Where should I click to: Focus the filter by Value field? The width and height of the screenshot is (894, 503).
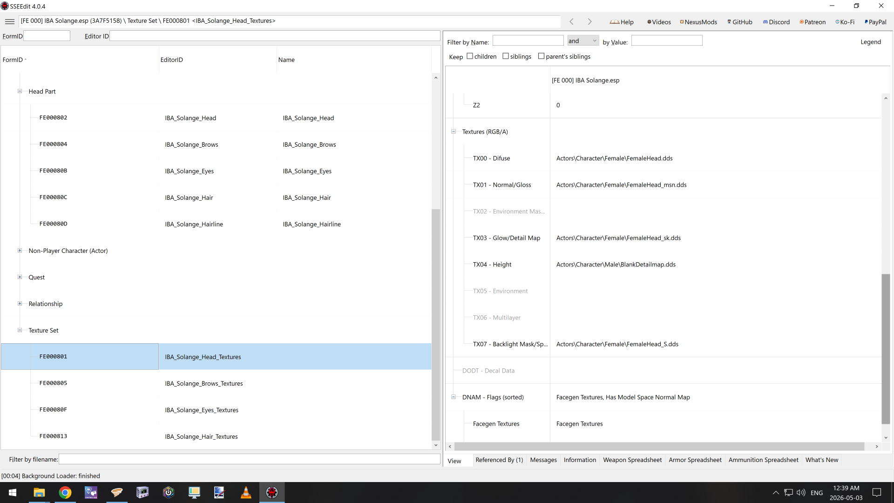pos(667,41)
